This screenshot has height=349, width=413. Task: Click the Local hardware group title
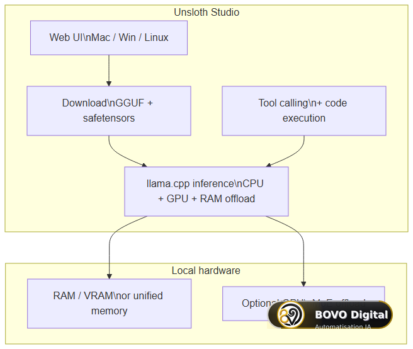(206, 271)
